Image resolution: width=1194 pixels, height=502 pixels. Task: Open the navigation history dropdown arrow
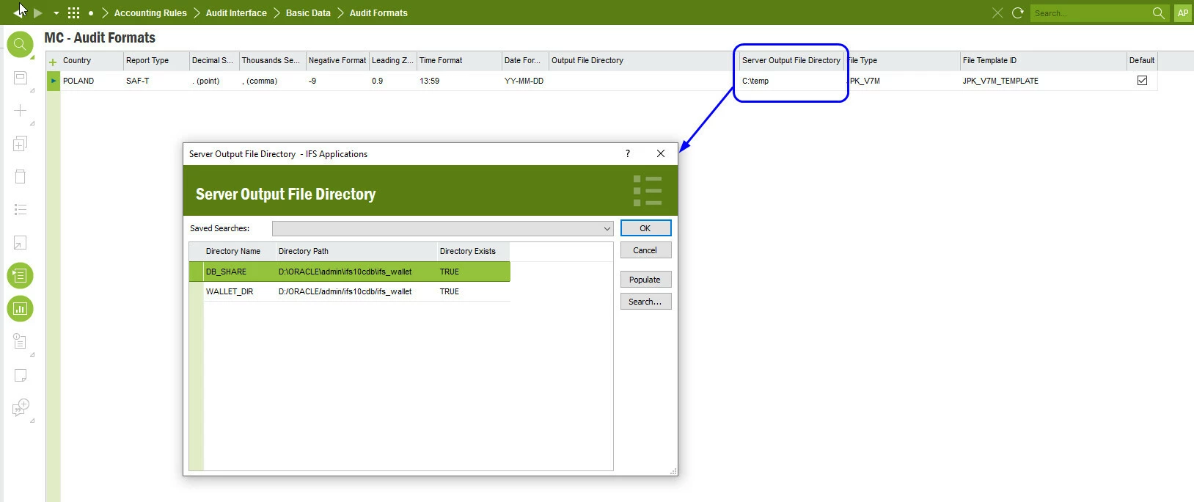(56, 13)
